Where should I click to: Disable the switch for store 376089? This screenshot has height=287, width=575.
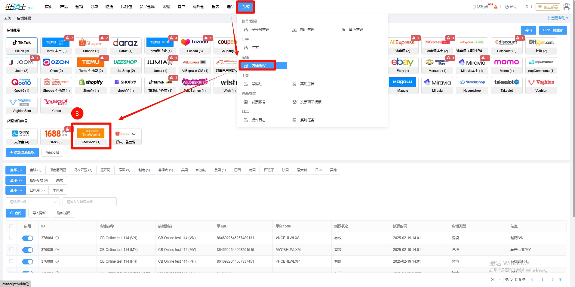pos(28,250)
